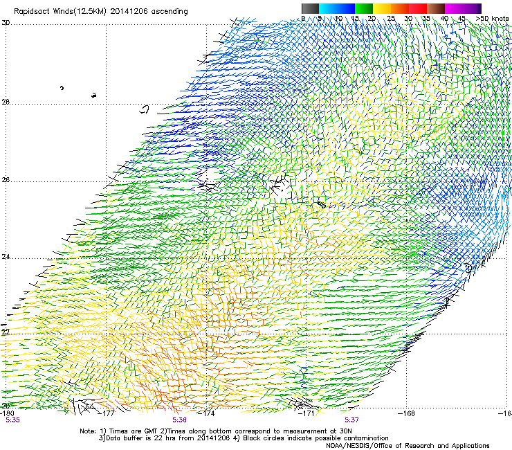Click the blue 10-15 knots legend swatch

click(346, 8)
